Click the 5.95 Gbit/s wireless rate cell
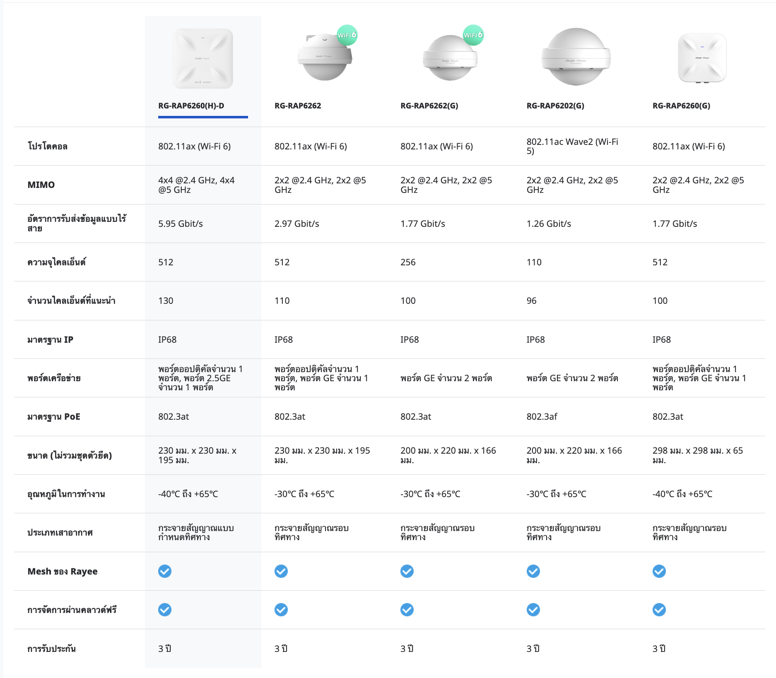 click(181, 224)
